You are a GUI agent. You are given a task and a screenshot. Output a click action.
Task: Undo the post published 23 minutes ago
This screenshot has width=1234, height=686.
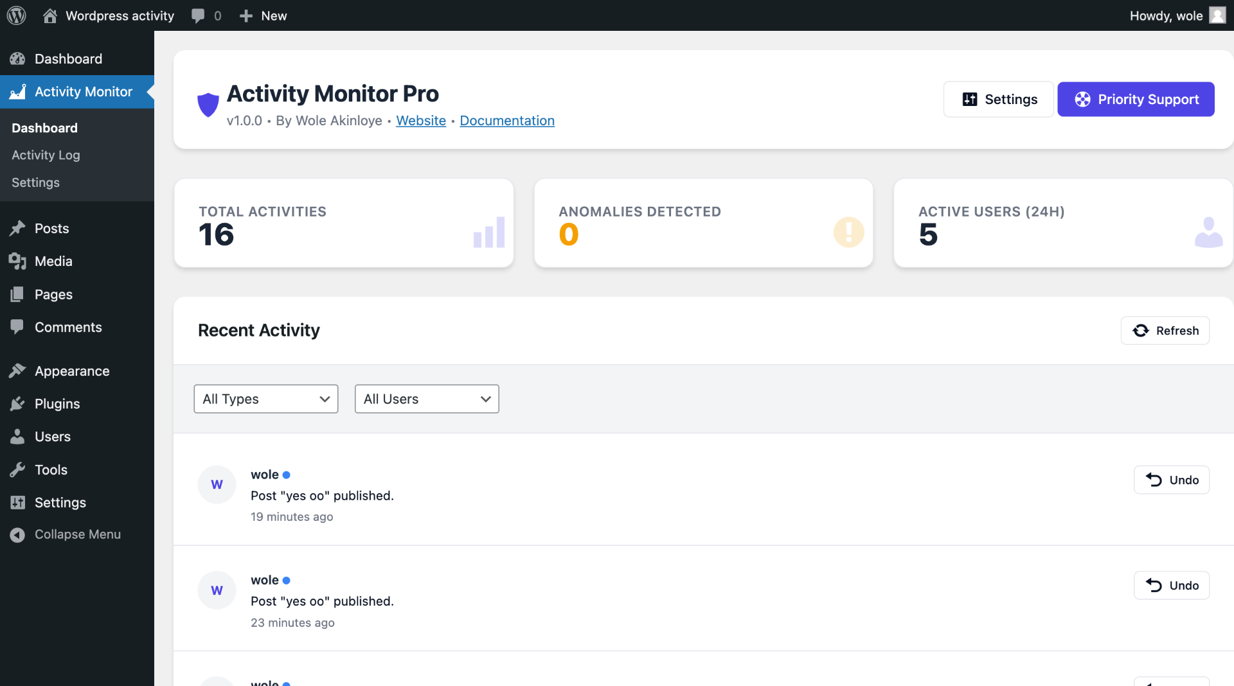point(1172,585)
